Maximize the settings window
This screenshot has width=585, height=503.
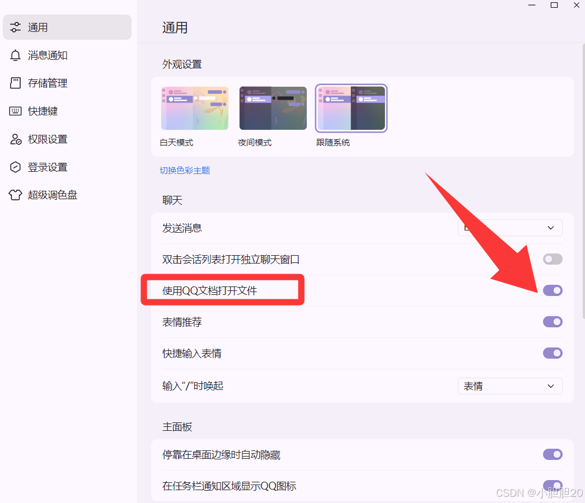pos(554,5)
